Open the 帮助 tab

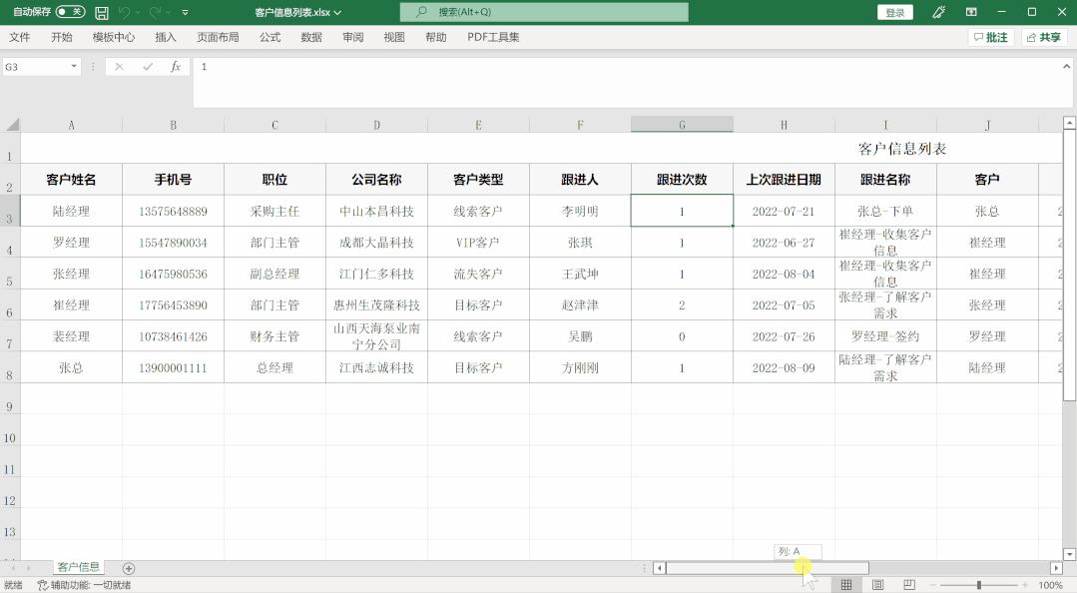coord(435,37)
